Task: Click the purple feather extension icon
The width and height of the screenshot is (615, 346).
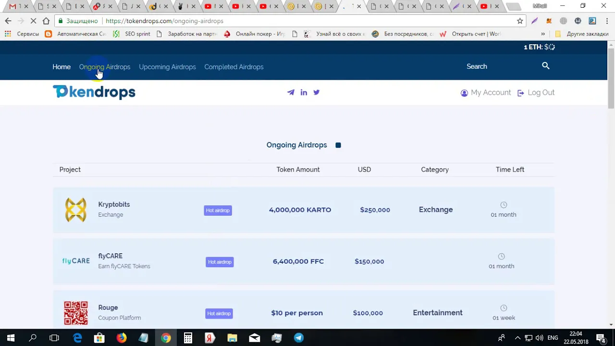Action: 535,21
